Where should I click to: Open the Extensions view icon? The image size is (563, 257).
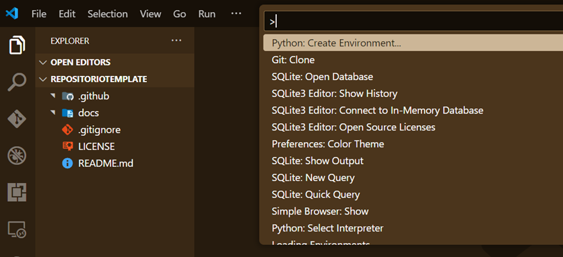click(17, 192)
